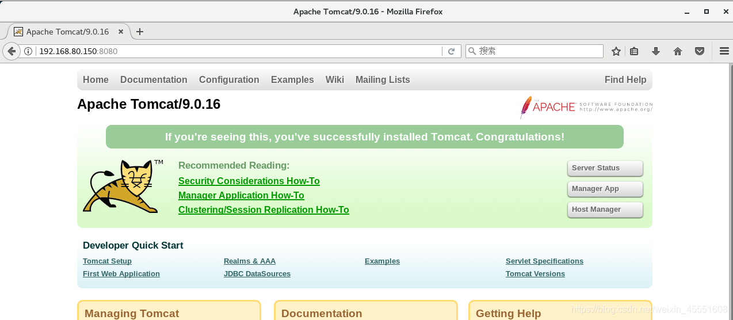Open Mailing Lists in navigation bar

pyautogui.click(x=383, y=80)
